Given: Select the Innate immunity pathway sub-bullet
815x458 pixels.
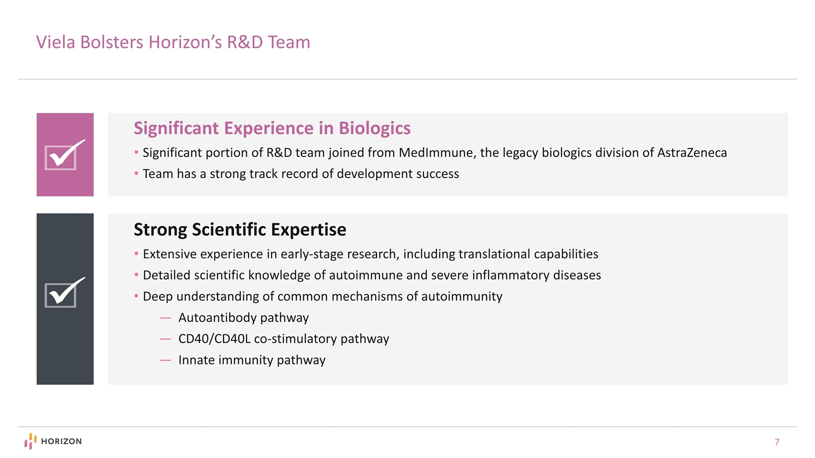Looking at the screenshot, I should click(252, 360).
